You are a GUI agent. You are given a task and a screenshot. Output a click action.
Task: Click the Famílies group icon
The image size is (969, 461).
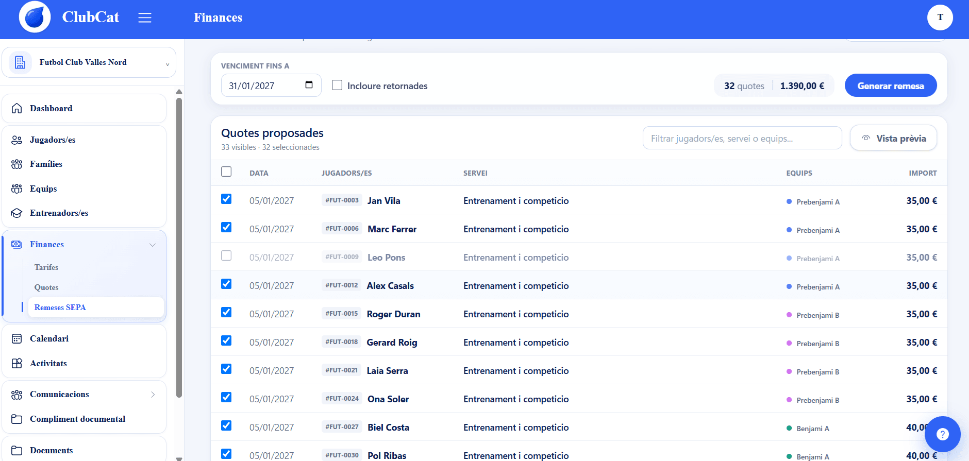[17, 164]
